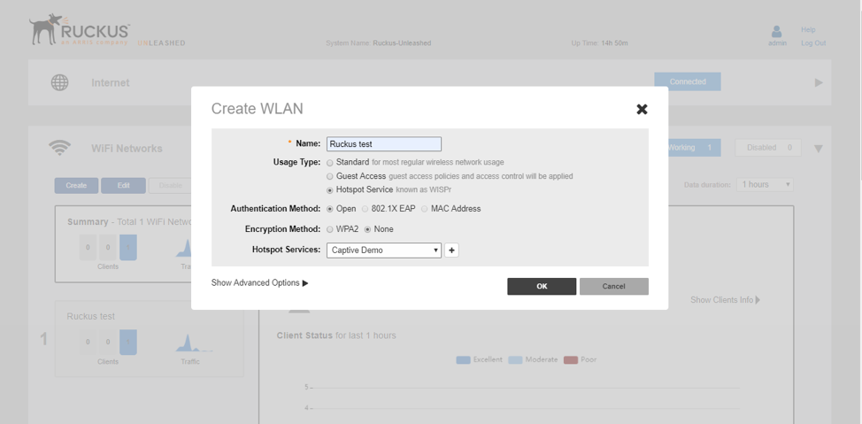Click the Poor legend swatch
862x424 pixels.
point(571,359)
